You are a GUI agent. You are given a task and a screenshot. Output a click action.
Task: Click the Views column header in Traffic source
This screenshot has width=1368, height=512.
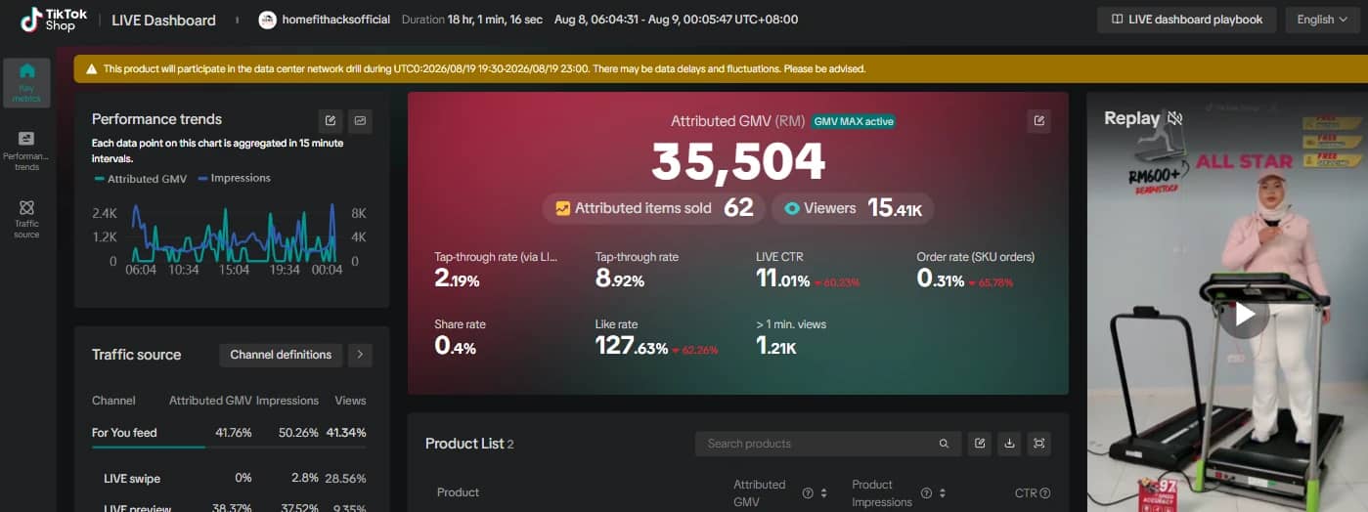click(x=350, y=401)
